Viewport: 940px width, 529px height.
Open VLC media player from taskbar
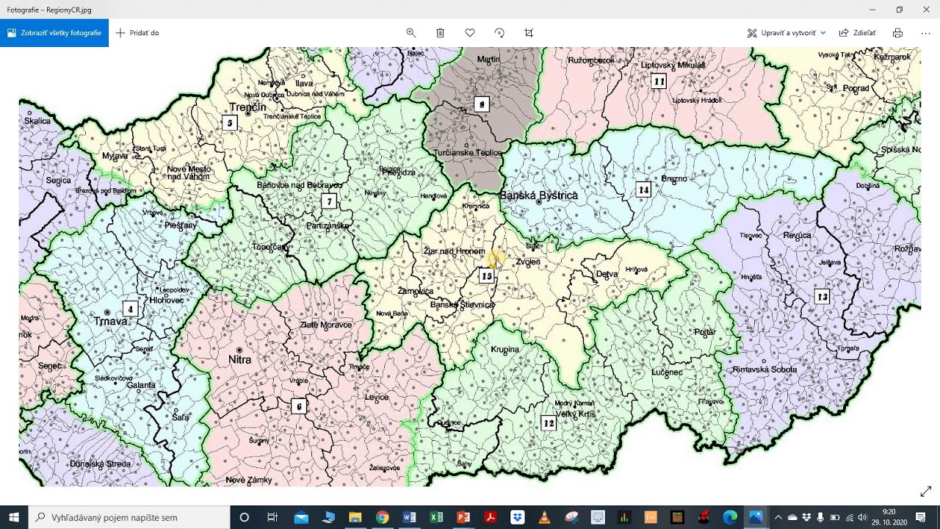point(544,517)
